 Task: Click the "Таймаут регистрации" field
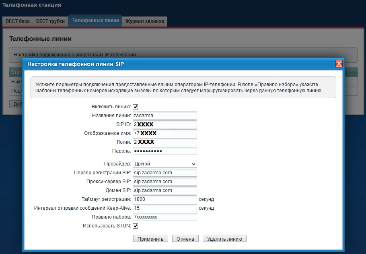pyautogui.click(x=164, y=199)
